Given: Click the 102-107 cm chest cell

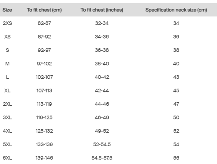Looking at the screenshot, I should [44, 77].
